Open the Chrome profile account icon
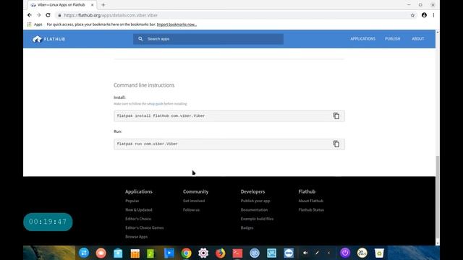 point(424,15)
